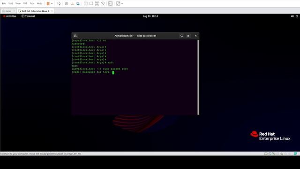Open a new terminal tab

coord(75,36)
